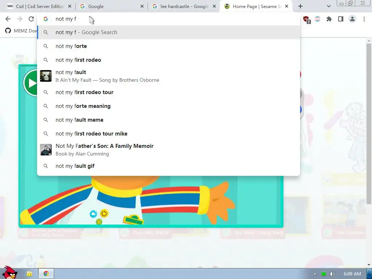This screenshot has width=372, height=279.
Task: Play the Sesame Street video
Action: [x=31, y=83]
